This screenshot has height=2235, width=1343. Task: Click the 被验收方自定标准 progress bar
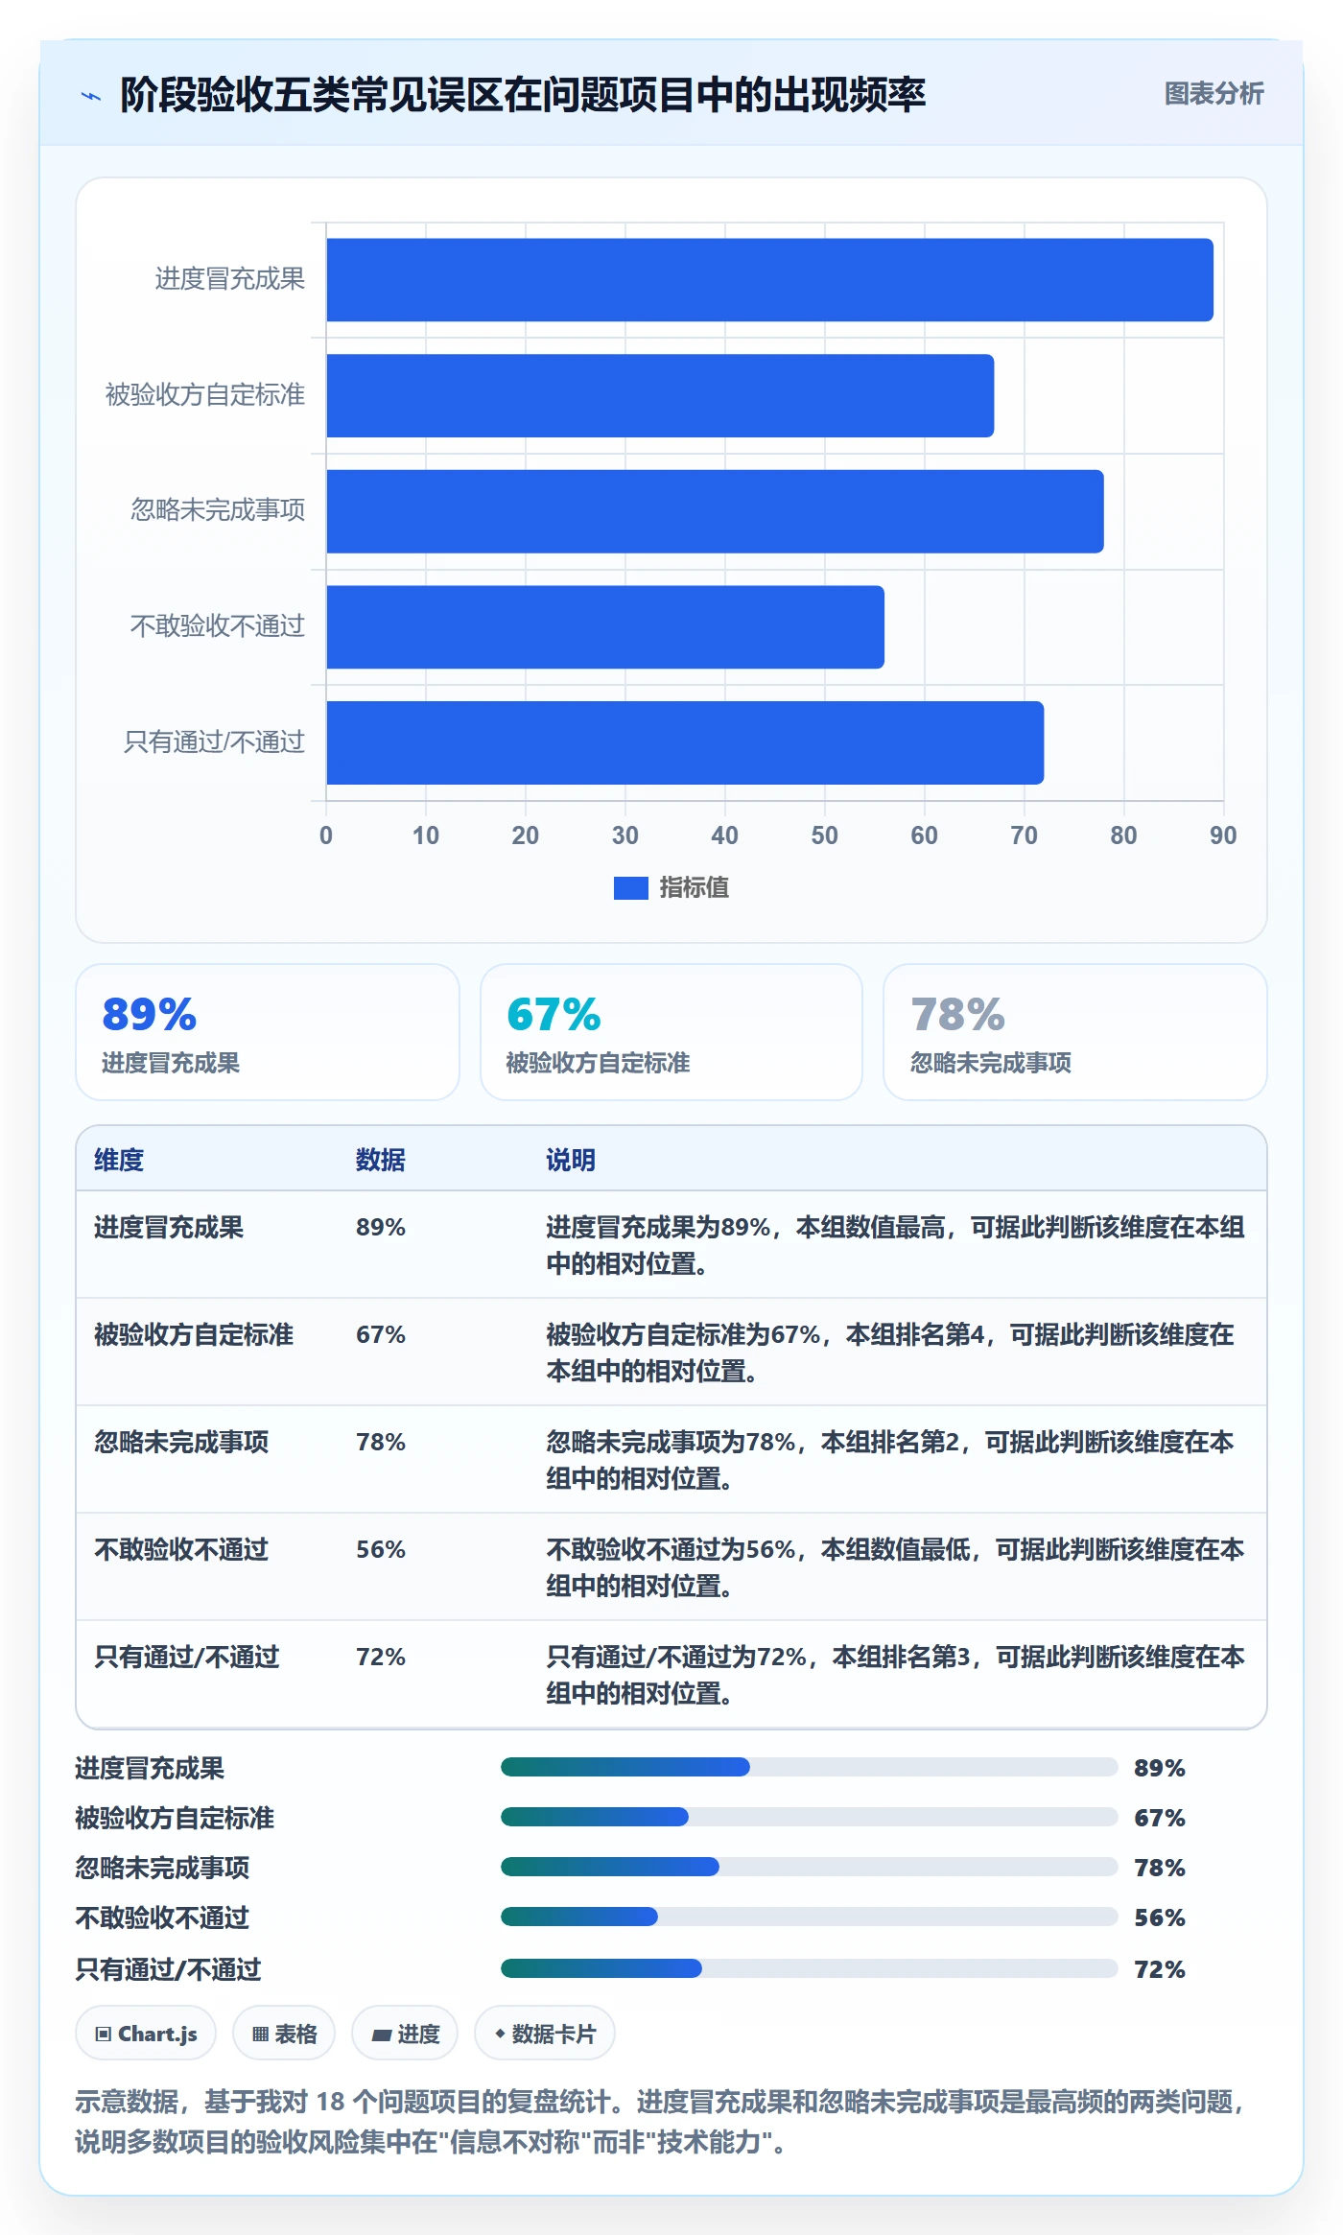(x=810, y=1817)
